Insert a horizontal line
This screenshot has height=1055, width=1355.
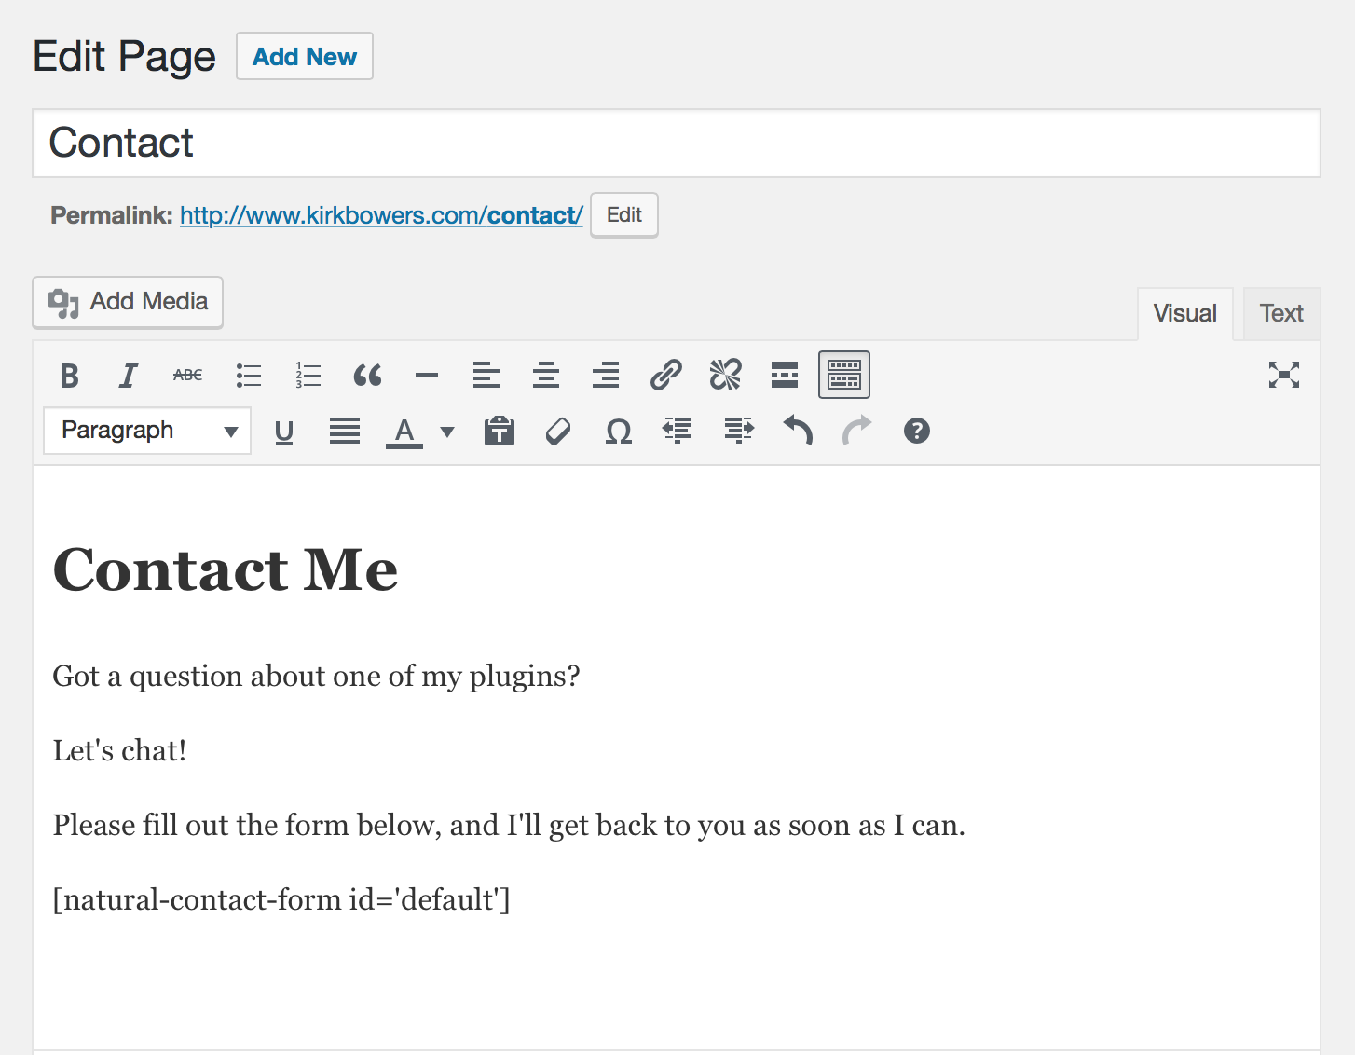point(427,376)
